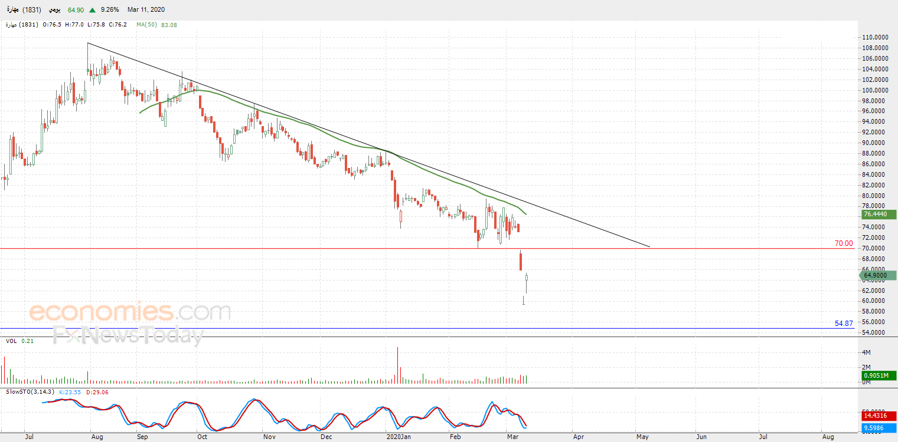Click the tallest volume spike bar in January

pyautogui.click(x=397, y=365)
